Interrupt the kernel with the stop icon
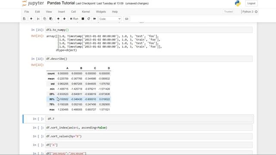 coord(83,19)
